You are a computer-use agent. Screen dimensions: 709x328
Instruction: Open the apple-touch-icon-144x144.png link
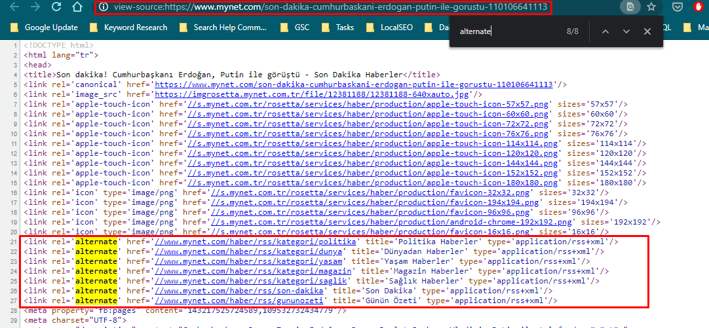[373, 163]
